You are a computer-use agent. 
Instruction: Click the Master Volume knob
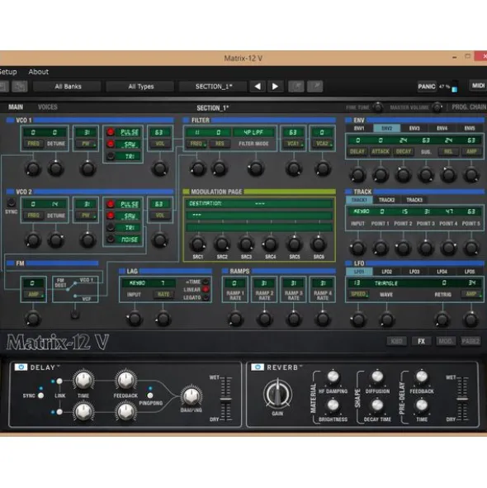(437, 107)
